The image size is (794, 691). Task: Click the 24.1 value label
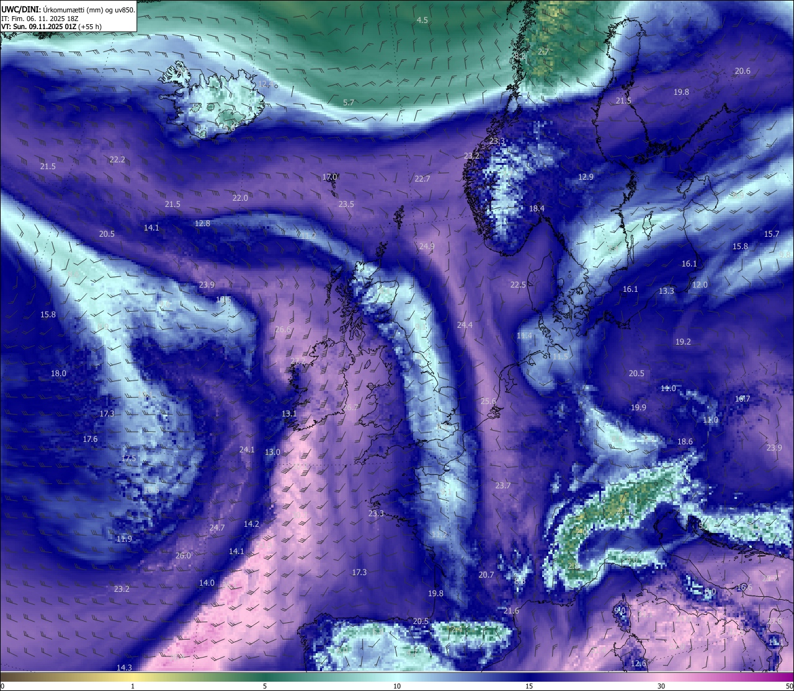point(247,450)
